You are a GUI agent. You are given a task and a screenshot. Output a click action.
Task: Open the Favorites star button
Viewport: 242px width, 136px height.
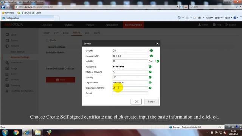[8, 13]
